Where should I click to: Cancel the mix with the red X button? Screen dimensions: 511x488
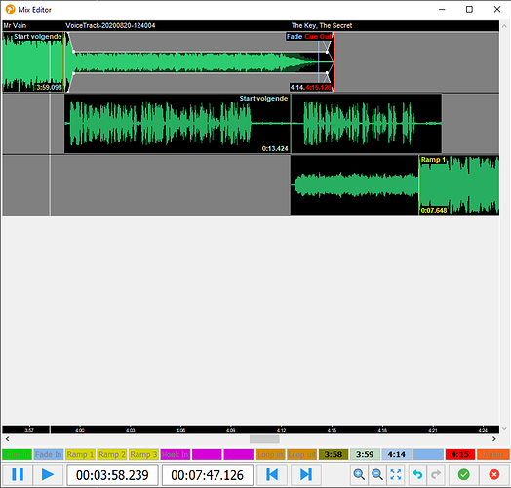point(494,474)
